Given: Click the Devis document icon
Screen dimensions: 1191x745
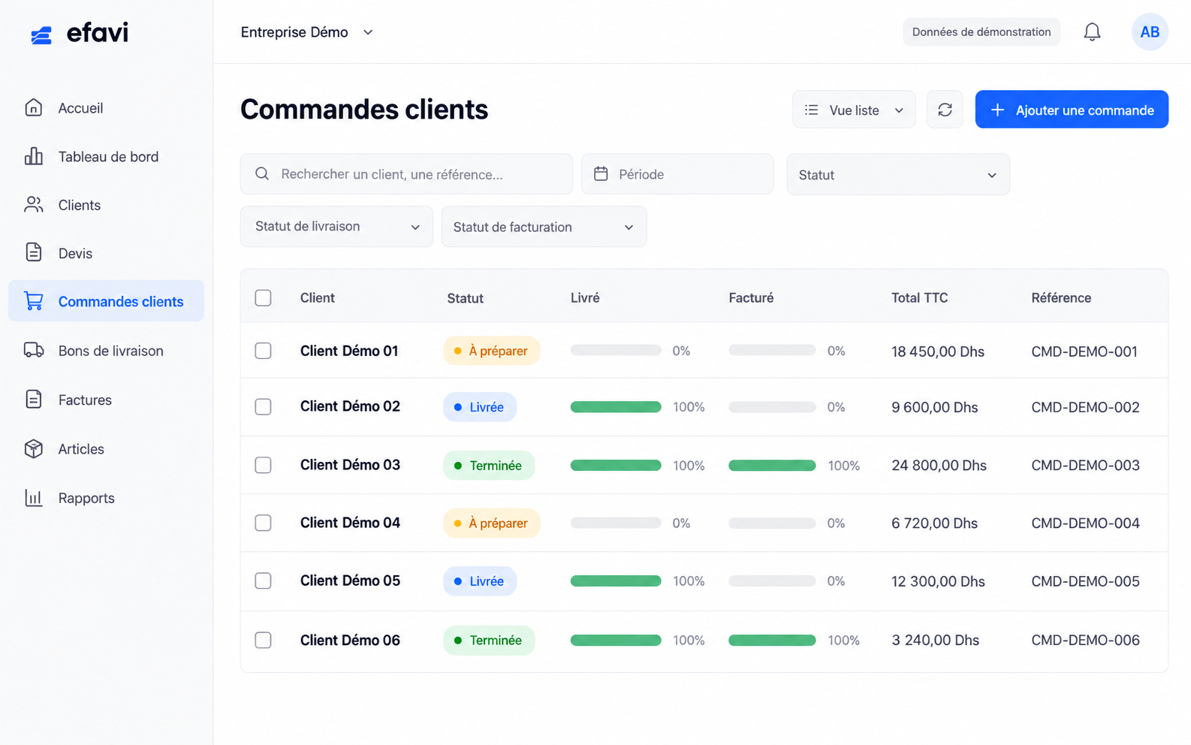Looking at the screenshot, I should [33, 252].
